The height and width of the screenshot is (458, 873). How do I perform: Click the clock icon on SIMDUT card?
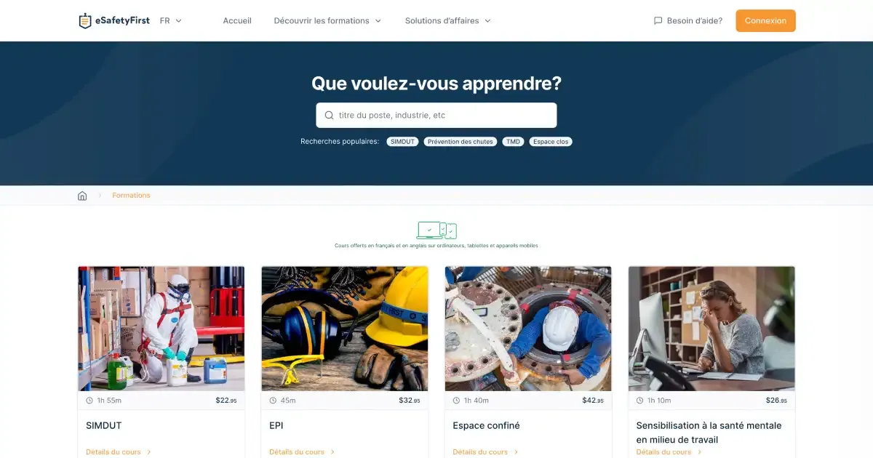(x=89, y=401)
